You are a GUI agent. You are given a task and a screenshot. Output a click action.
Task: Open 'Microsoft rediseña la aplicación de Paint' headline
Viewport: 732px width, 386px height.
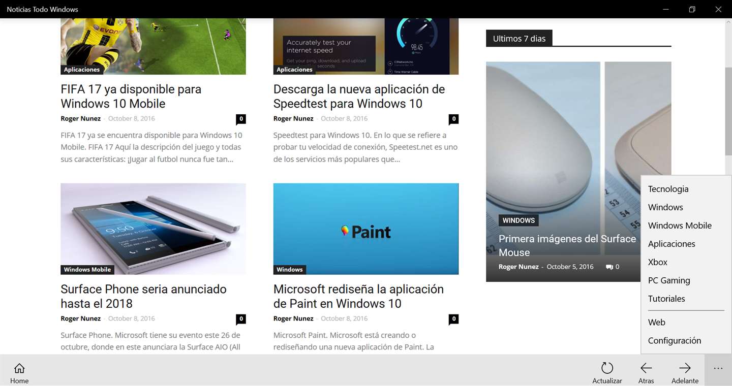pyautogui.click(x=358, y=296)
